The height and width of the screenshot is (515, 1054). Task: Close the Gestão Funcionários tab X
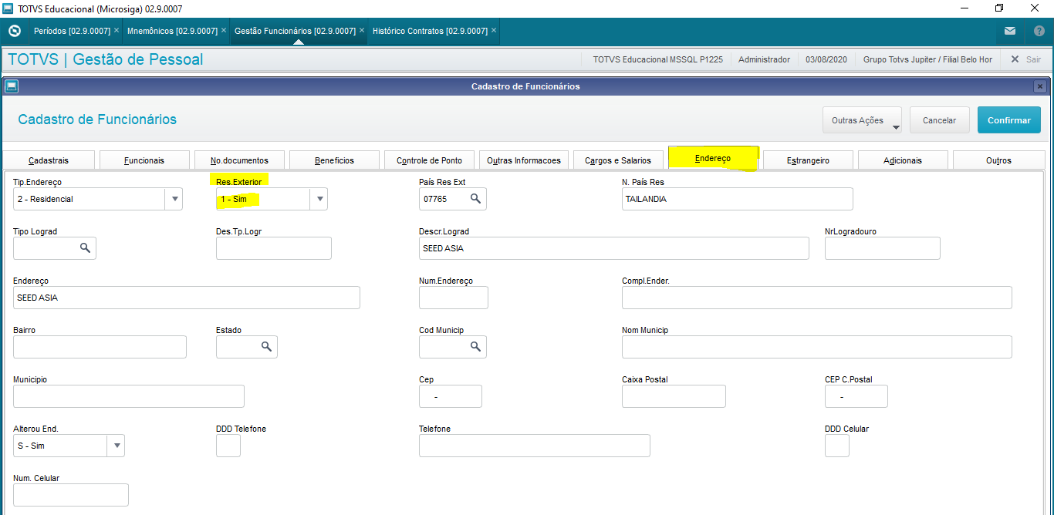(x=362, y=31)
